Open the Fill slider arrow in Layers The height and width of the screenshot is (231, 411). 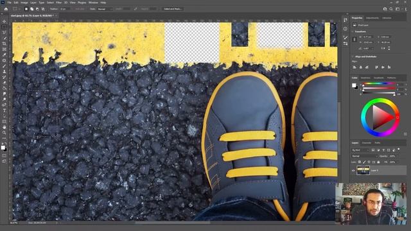click(x=398, y=162)
